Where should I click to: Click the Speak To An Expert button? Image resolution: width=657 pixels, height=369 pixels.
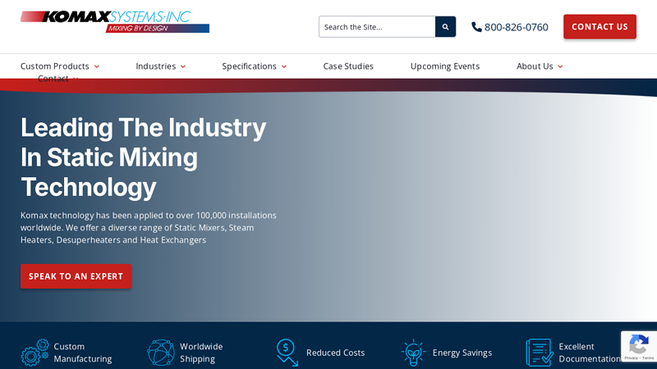(76, 276)
